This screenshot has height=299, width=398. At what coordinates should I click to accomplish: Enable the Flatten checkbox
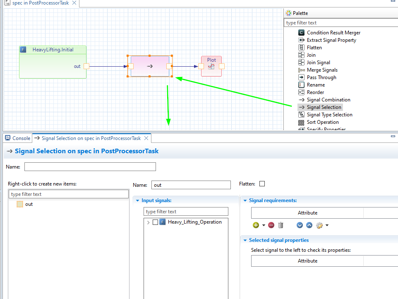(262, 184)
